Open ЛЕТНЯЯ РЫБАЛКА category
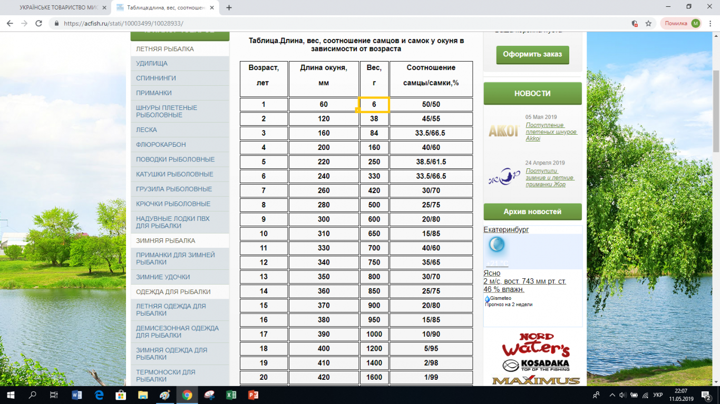This screenshot has height=404, width=720. click(180, 49)
